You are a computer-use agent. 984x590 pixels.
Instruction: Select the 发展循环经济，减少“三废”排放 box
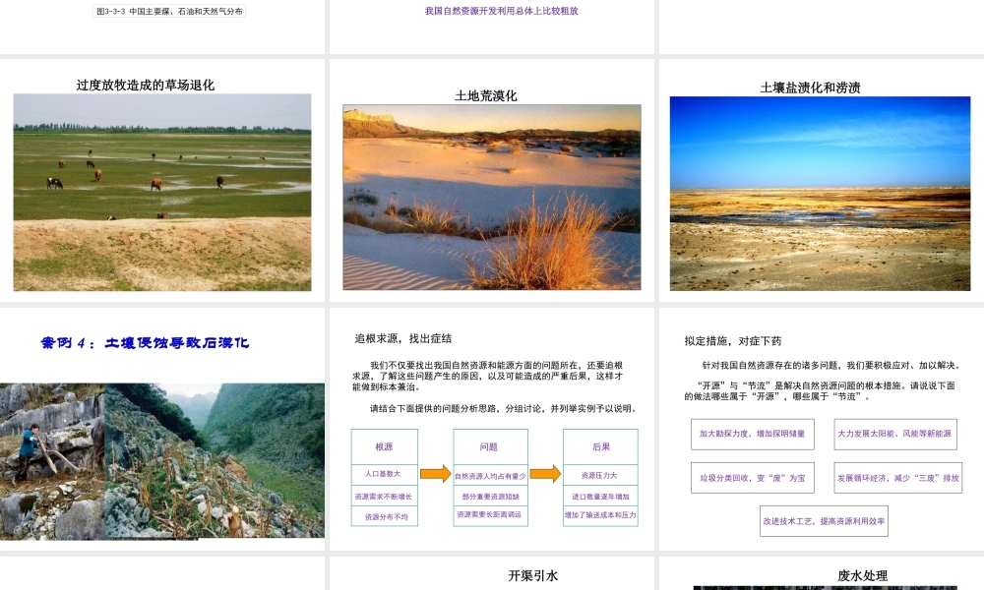[898, 478]
